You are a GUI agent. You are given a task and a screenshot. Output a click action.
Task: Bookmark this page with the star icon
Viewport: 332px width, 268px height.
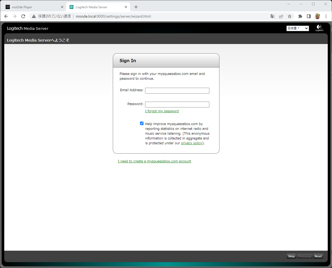pos(290,16)
